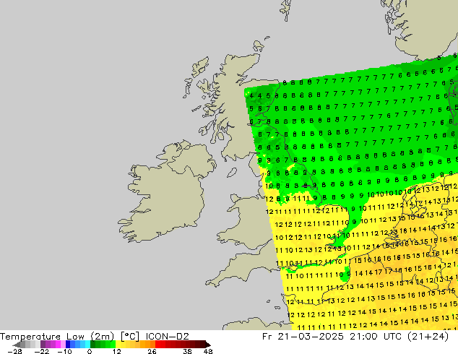This screenshot has height=354, width=458.
Task: Click the scale label '-10'
Action: (x=64, y=351)
